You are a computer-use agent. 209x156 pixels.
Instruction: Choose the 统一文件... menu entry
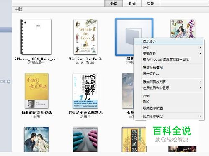tap(169, 74)
